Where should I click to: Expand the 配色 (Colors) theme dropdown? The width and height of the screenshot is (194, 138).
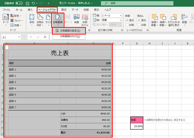click(x=17, y=16)
